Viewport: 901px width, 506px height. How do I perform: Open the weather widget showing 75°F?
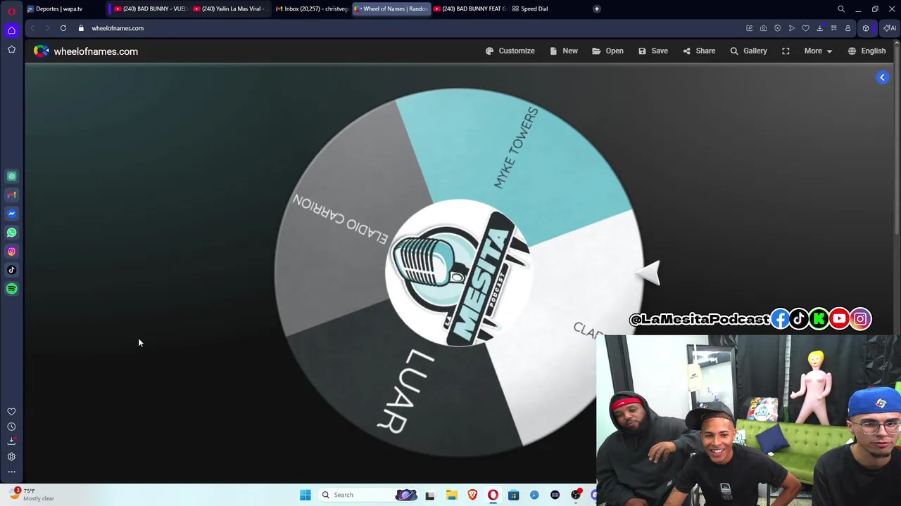(x=33, y=495)
